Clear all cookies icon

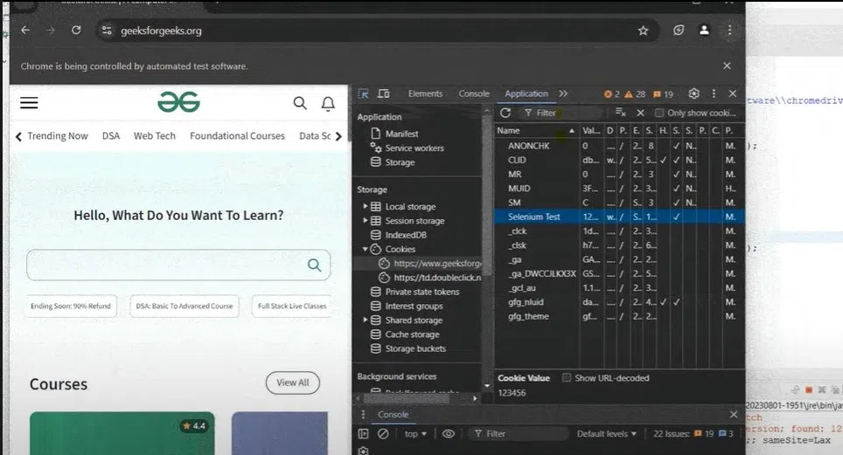620,113
